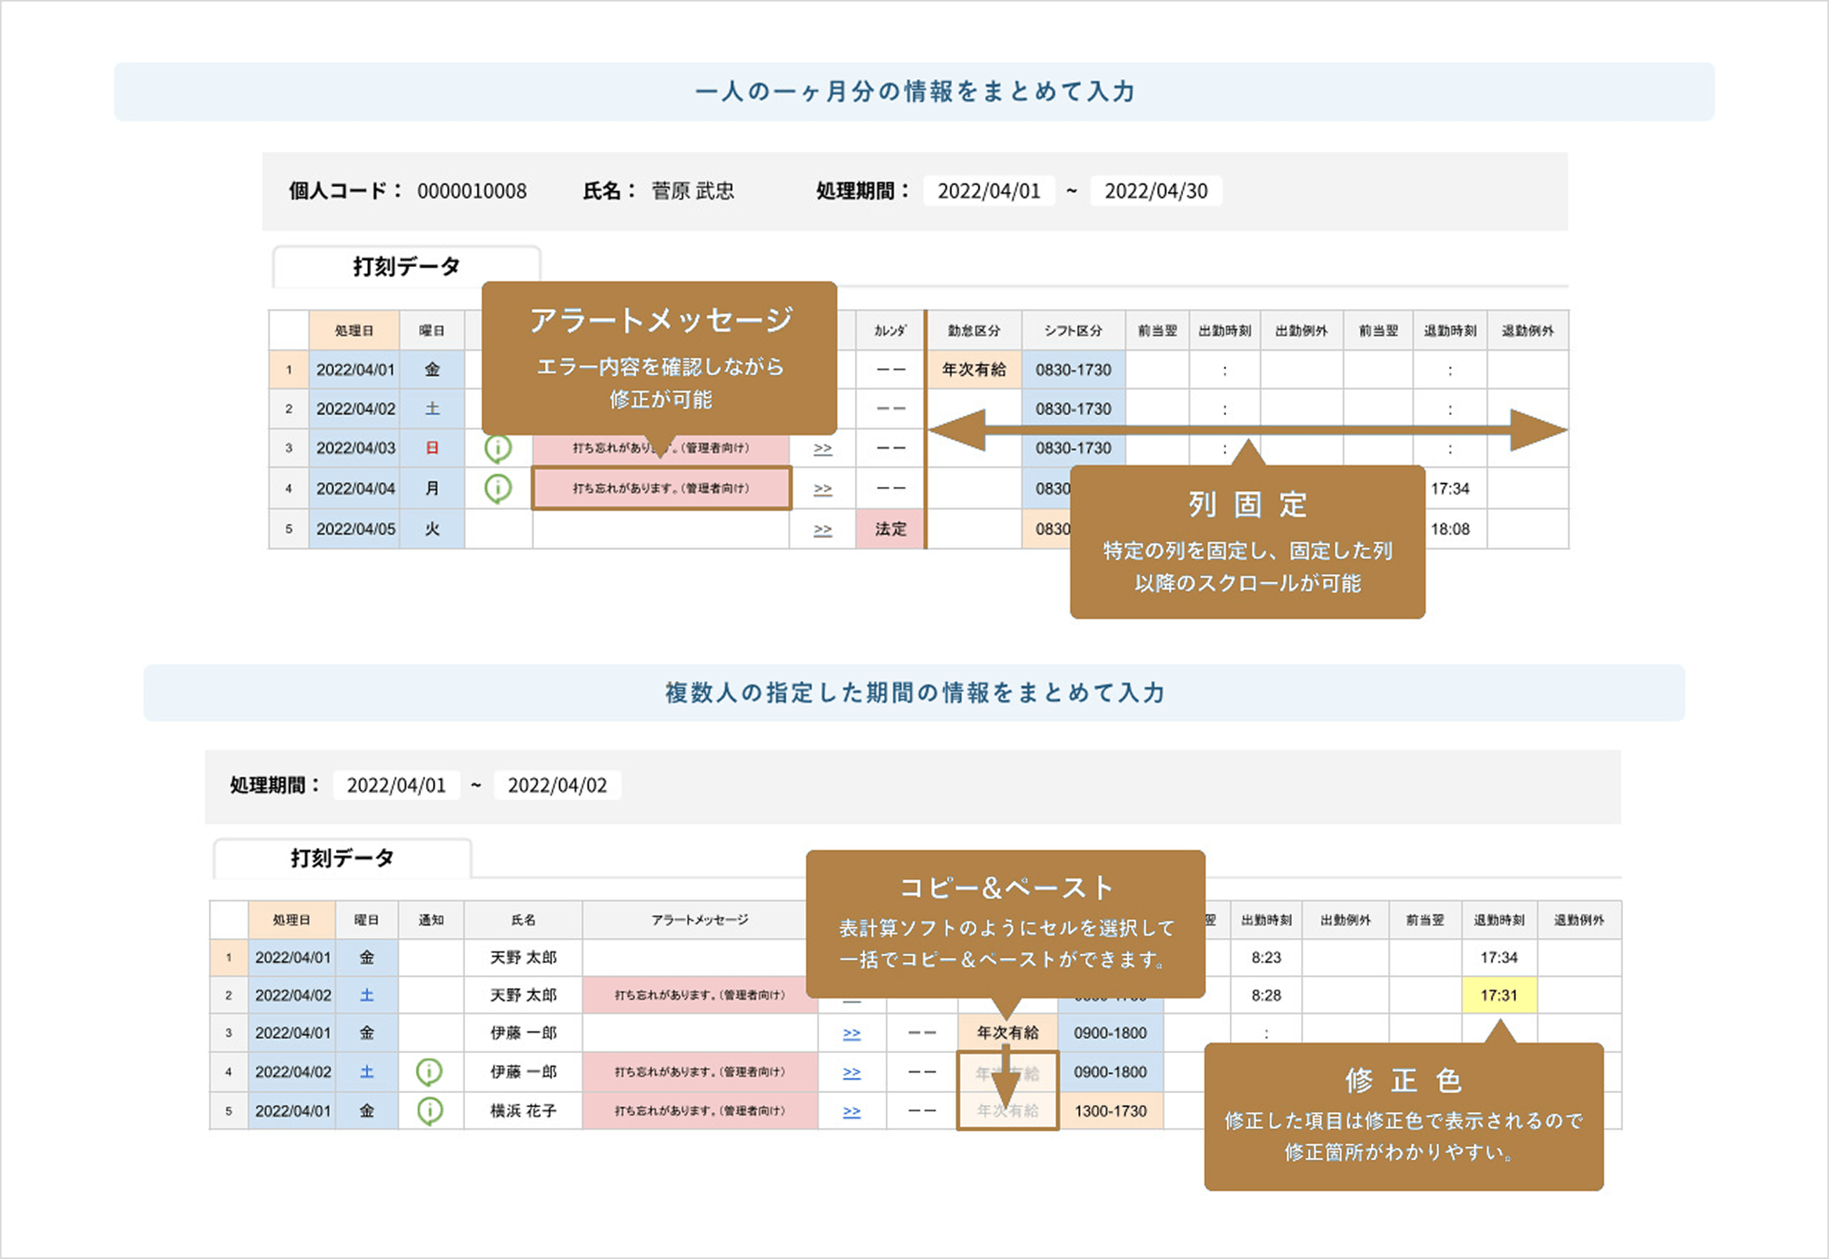Click the 退勤時刻 value 18:08

click(1450, 529)
